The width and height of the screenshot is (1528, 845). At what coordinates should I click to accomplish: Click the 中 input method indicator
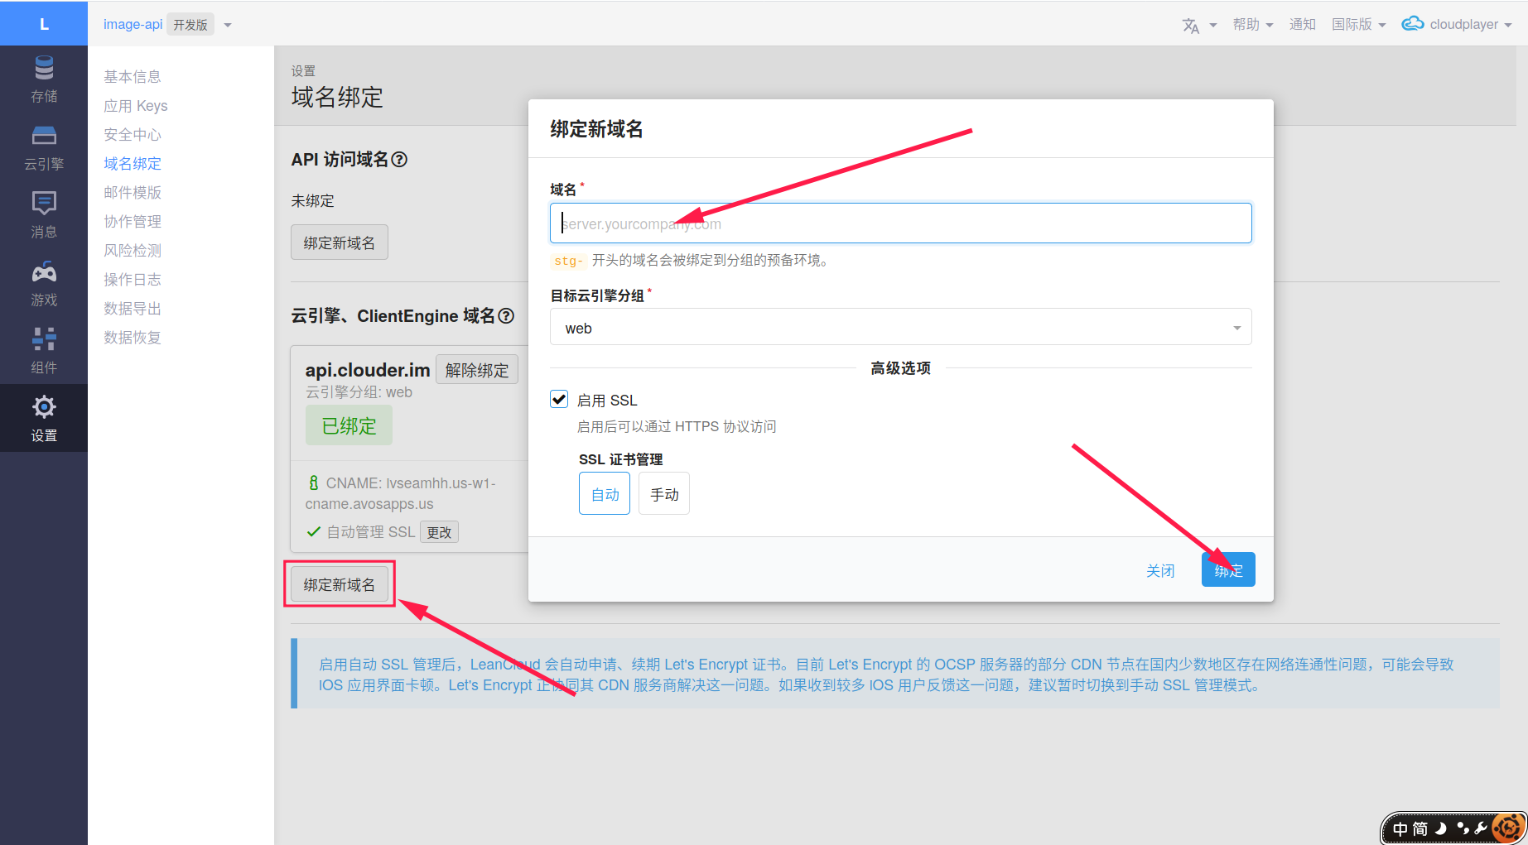click(1400, 828)
